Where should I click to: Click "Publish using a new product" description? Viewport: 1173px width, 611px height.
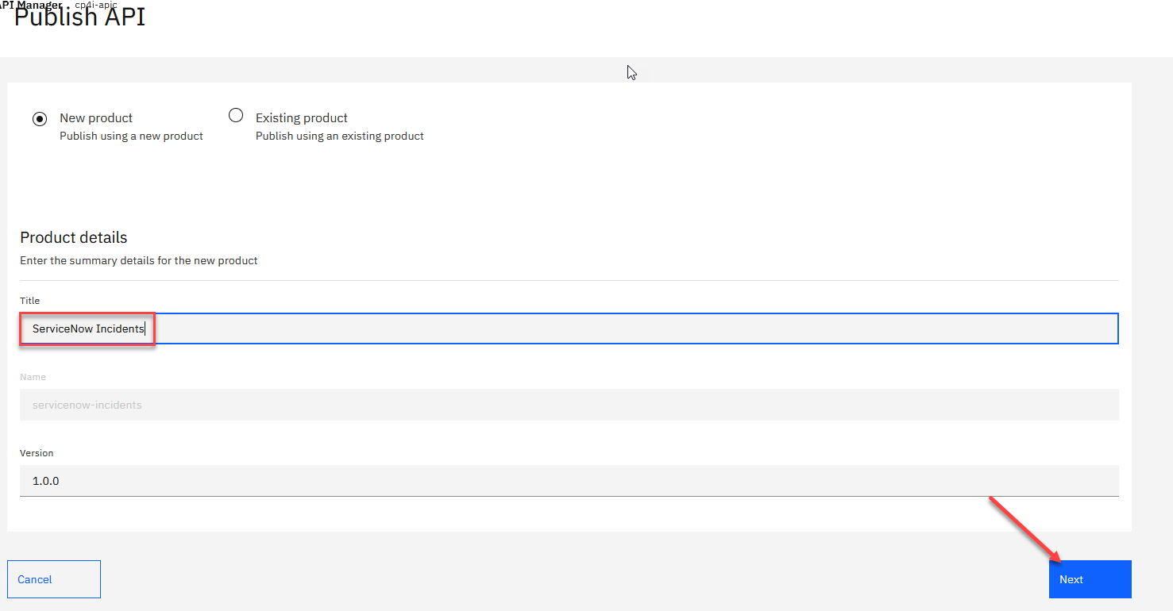[131, 136]
